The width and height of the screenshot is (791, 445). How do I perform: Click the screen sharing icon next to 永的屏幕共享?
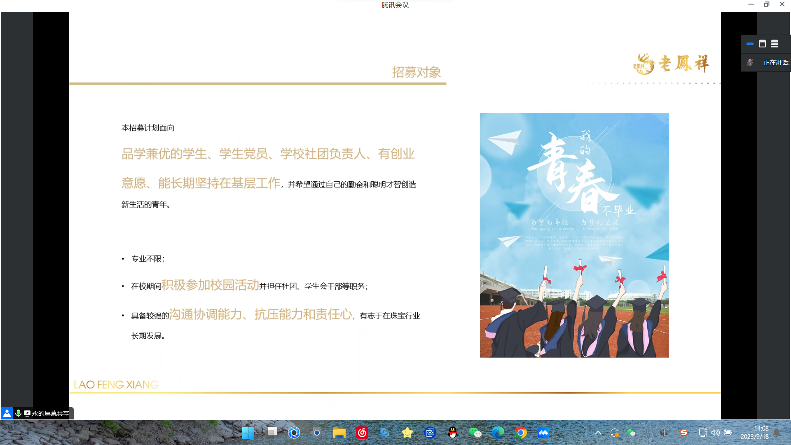pos(27,413)
